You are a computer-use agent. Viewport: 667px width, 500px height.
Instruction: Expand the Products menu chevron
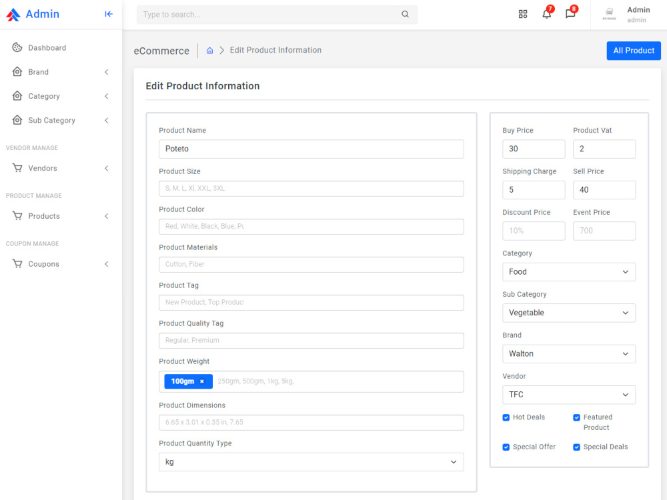pos(106,216)
